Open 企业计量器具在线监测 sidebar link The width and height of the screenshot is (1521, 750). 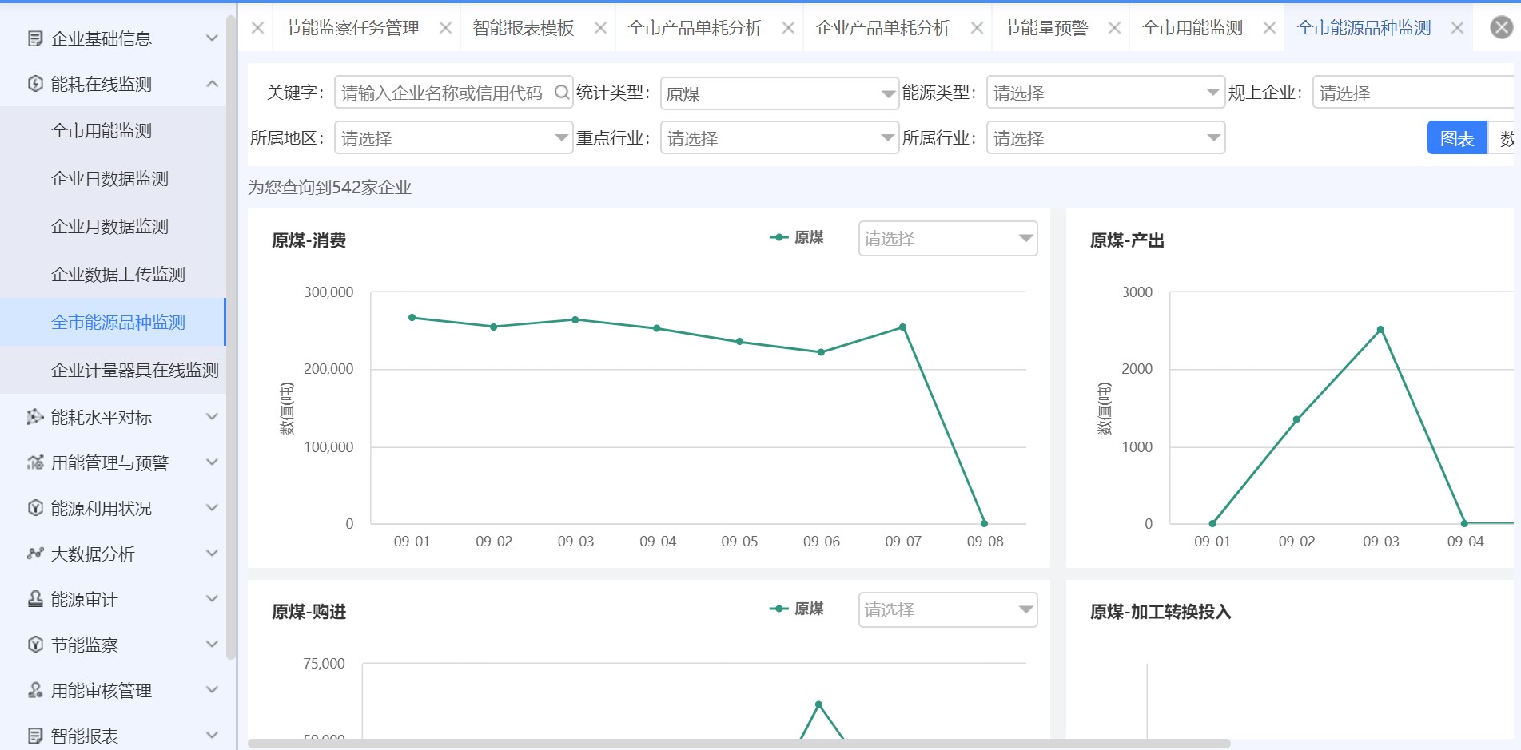pos(134,370)
